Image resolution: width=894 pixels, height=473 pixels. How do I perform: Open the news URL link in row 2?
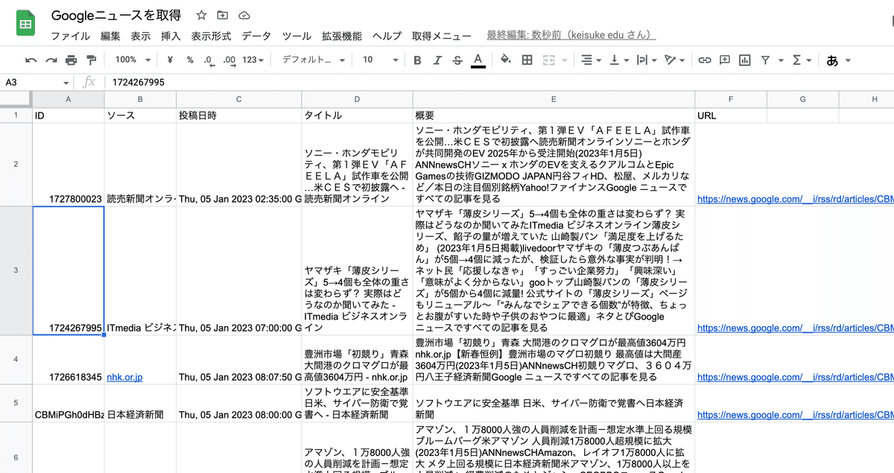[795, 199]
